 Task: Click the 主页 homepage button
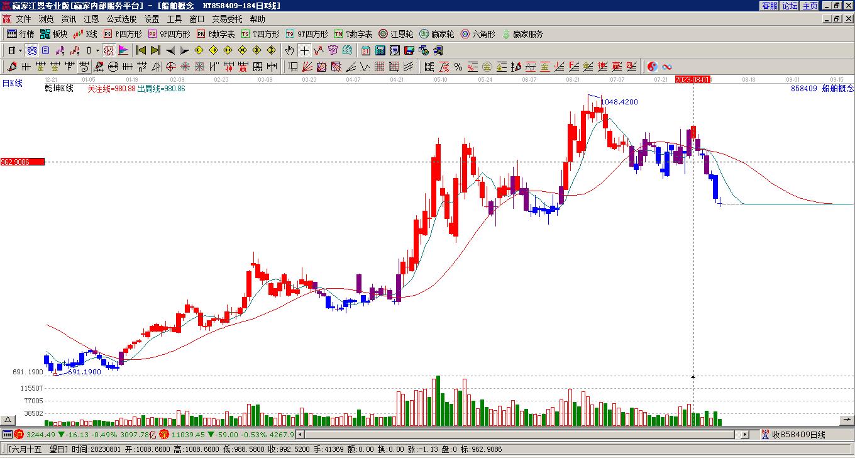pos(810,5)
